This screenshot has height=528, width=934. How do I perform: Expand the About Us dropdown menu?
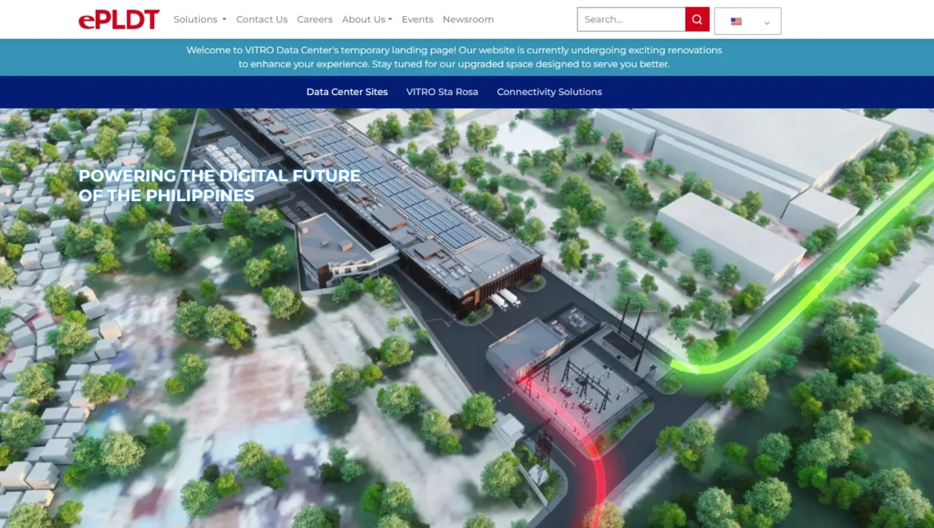click(366, 19)
